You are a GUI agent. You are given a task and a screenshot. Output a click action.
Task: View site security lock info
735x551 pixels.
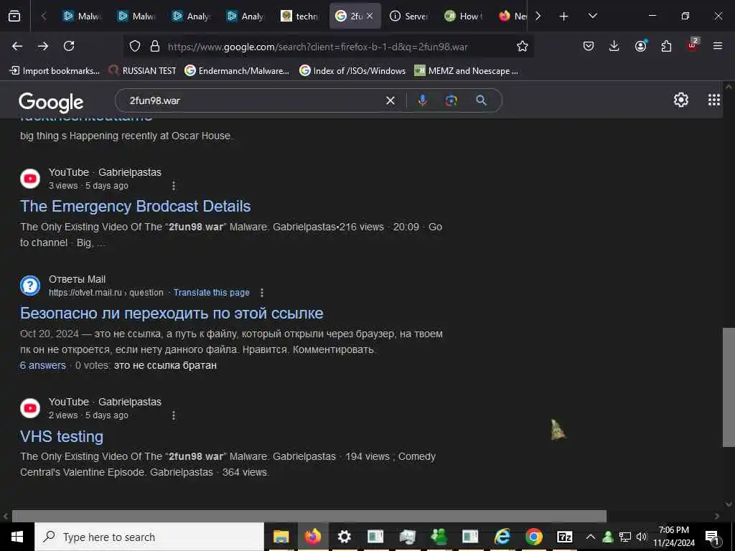point(155,46)
